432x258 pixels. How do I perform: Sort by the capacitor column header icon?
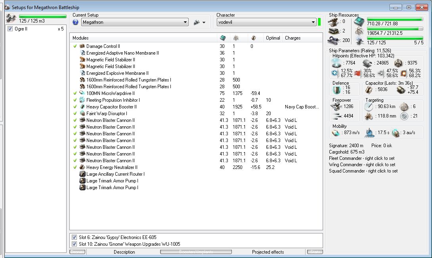click(x=254, y=38)
